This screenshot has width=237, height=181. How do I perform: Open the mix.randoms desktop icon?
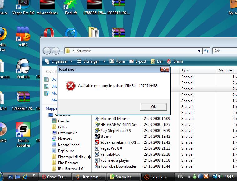(x=47, y=8)
